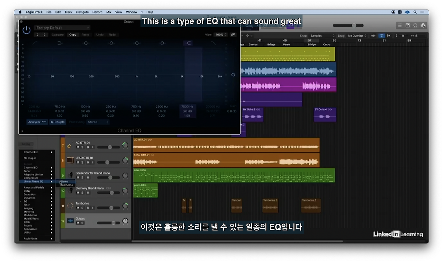Open Linear Phase EQ submenu entry
Image resolution: width=443 pixels, height=262 pixels.
tap(36, 181)
